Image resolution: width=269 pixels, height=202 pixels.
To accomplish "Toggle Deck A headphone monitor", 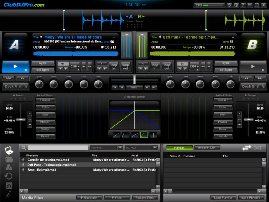I will (16, 86).
